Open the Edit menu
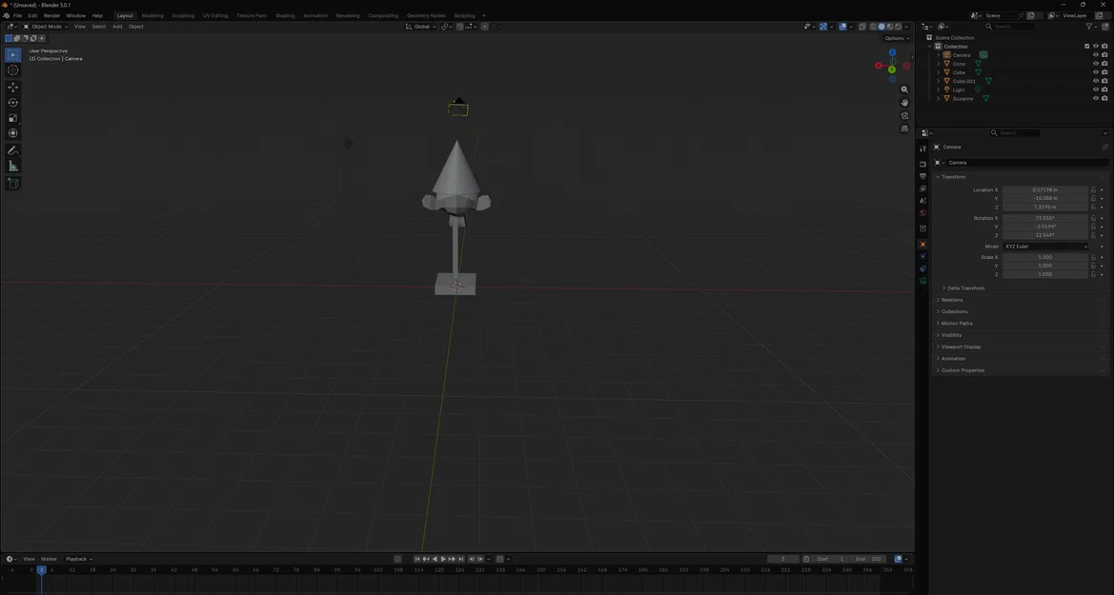The image size is (1114, 595). [x=32, y=15]
